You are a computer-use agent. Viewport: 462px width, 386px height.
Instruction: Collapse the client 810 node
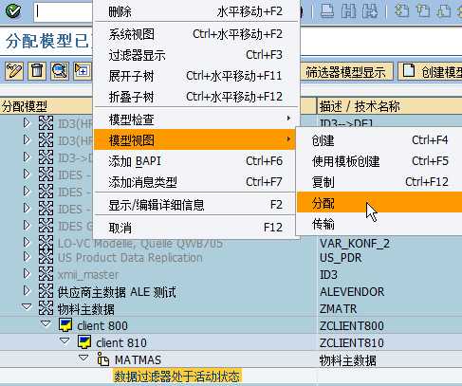point(65,340)
